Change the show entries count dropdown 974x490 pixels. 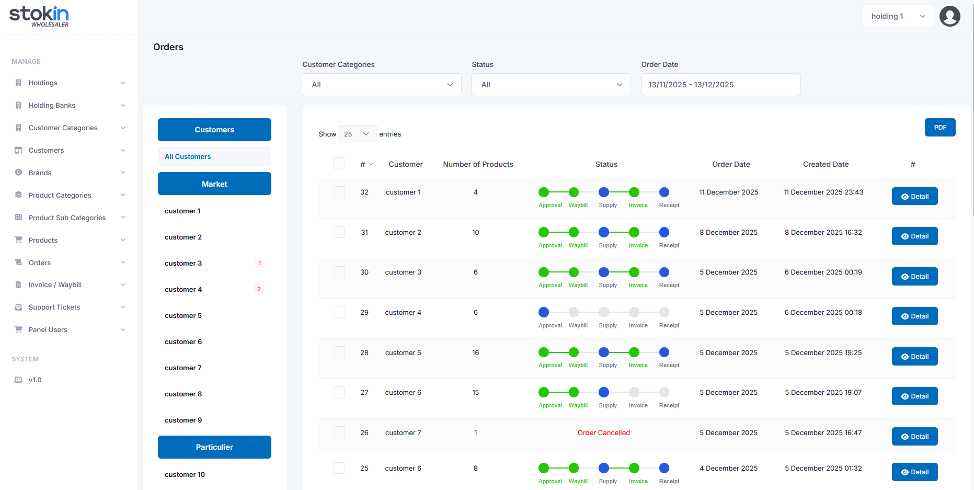[357, 134]
